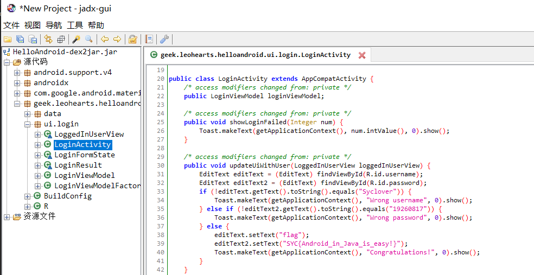Open the log viewer notebook icon

click(149, 39)
